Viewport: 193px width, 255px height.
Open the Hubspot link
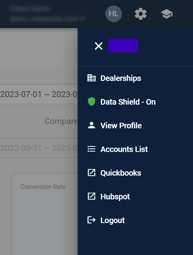(x=115, y=197)
